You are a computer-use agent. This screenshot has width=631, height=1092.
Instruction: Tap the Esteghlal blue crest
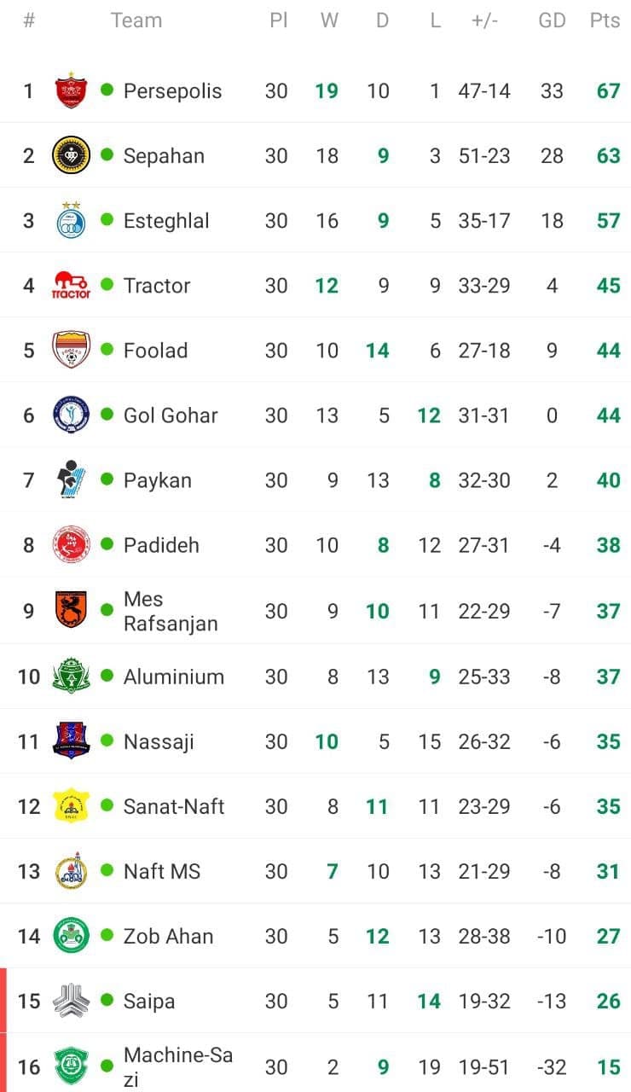(x=72, y=220)
